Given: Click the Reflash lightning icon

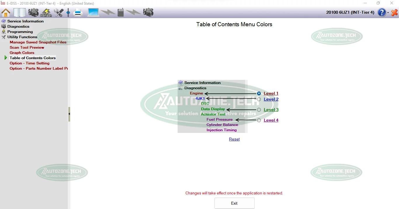Looking at the screenshot, I should pos(46,13).
